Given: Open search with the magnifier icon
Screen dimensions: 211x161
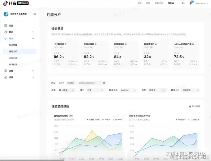Looking at the screenshot, I should pyautogui.click(x=183, y=3).
